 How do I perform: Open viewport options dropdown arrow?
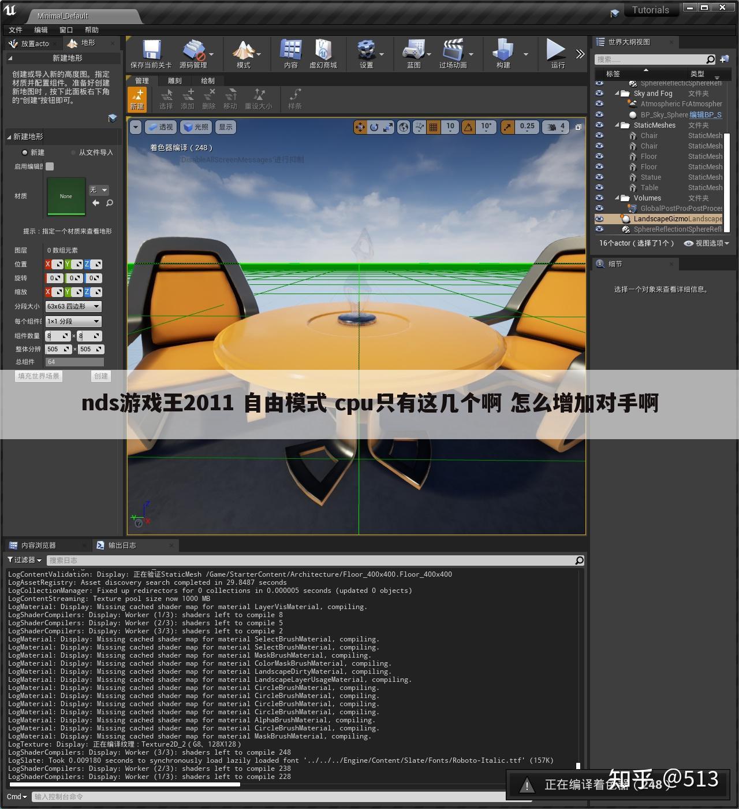(136, 127)
